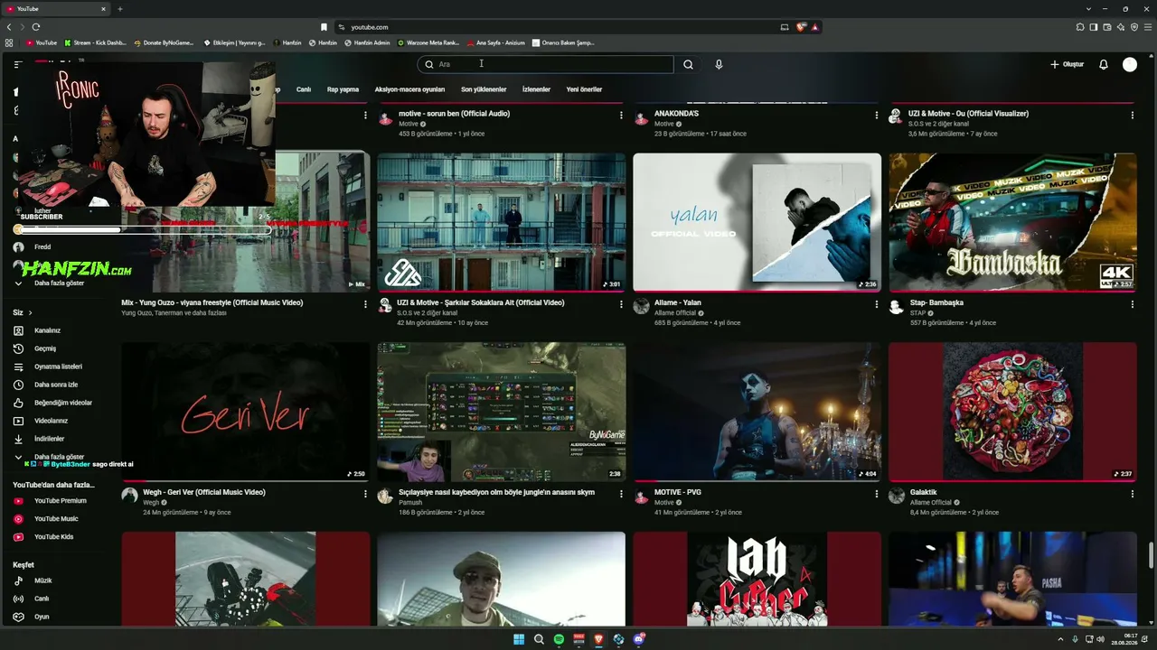Open options for Stap- Bambaşka
Image resolution: width=1157 pixels, height=650 pixels.
(1132, 304)
